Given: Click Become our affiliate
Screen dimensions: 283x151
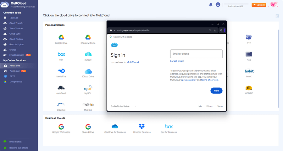Looking at the screenshot, I should tap(19, 148).
